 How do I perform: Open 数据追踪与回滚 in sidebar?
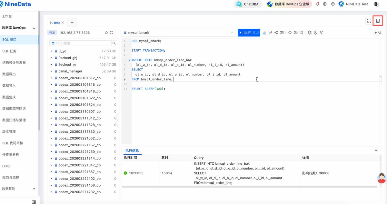point(14,109)
